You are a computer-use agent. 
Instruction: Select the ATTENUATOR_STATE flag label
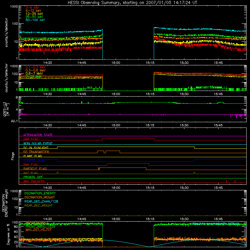[38, 135]
